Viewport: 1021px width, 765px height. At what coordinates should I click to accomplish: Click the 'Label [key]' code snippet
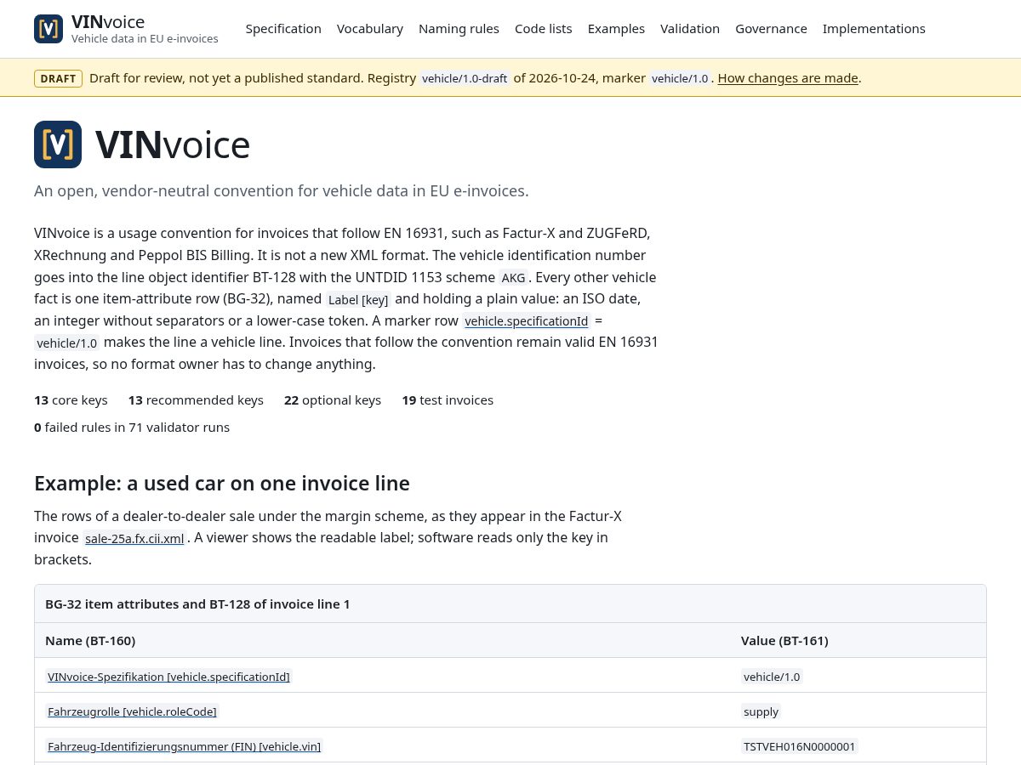358,299
